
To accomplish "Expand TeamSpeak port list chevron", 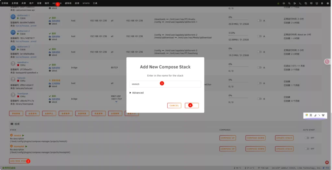I will [116, 102].
